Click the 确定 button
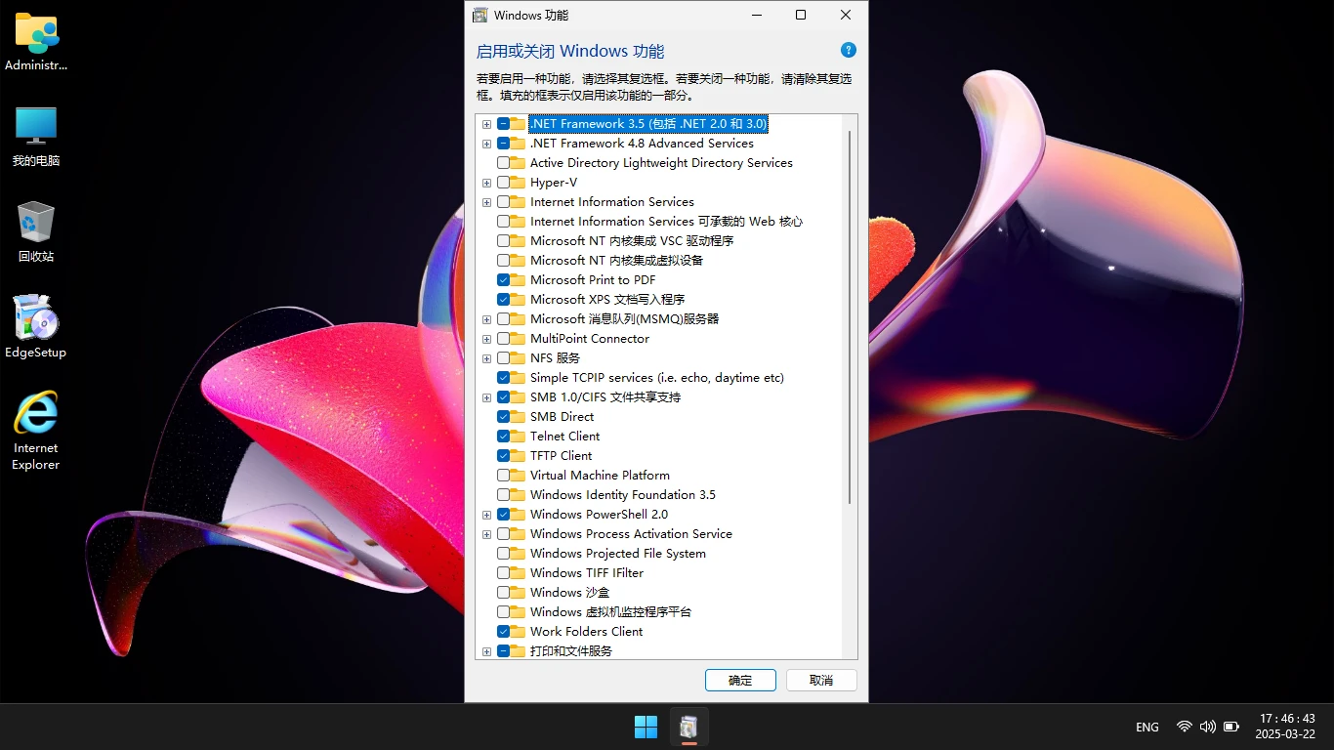 pos(740,680)
